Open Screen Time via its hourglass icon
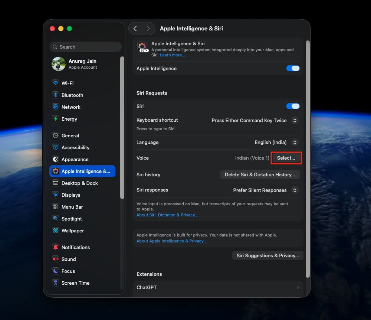 pos(55,283)
